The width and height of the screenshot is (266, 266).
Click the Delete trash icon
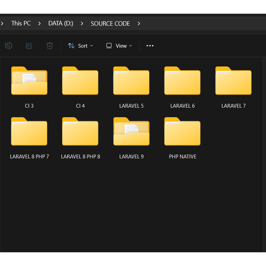point(50,46)
